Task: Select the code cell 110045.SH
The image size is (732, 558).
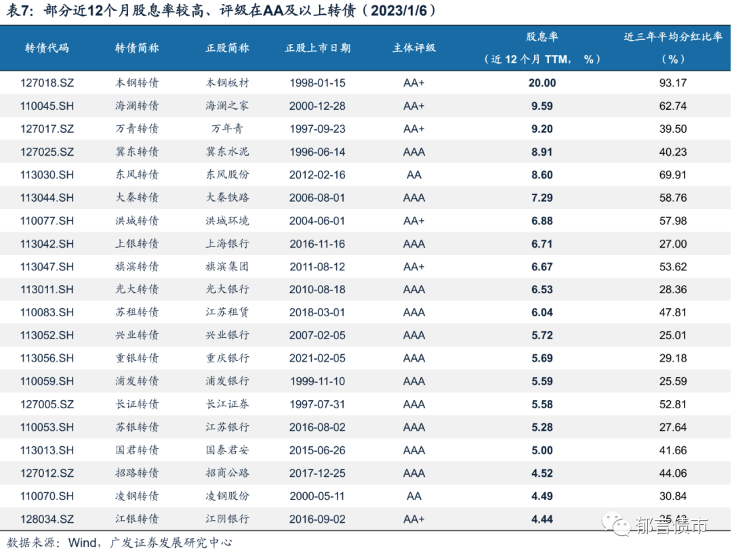Action: pos(47,106)
